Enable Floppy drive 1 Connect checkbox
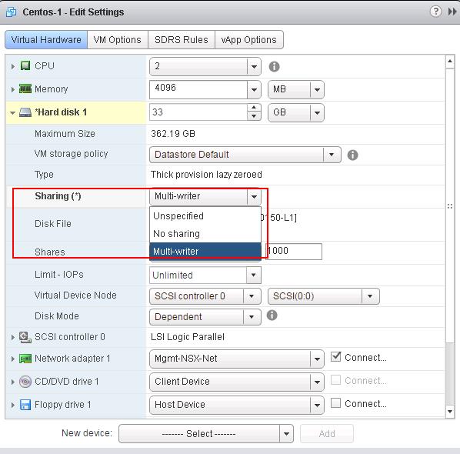The width and height of the screenshot is (460, 454). (x=335, y=403)
